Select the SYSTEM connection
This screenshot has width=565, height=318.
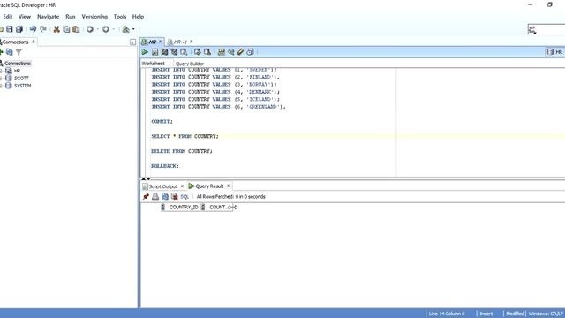click(22, 86)
